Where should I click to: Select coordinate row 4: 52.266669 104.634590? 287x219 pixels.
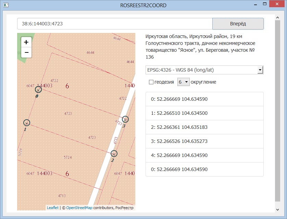(204, 155)
